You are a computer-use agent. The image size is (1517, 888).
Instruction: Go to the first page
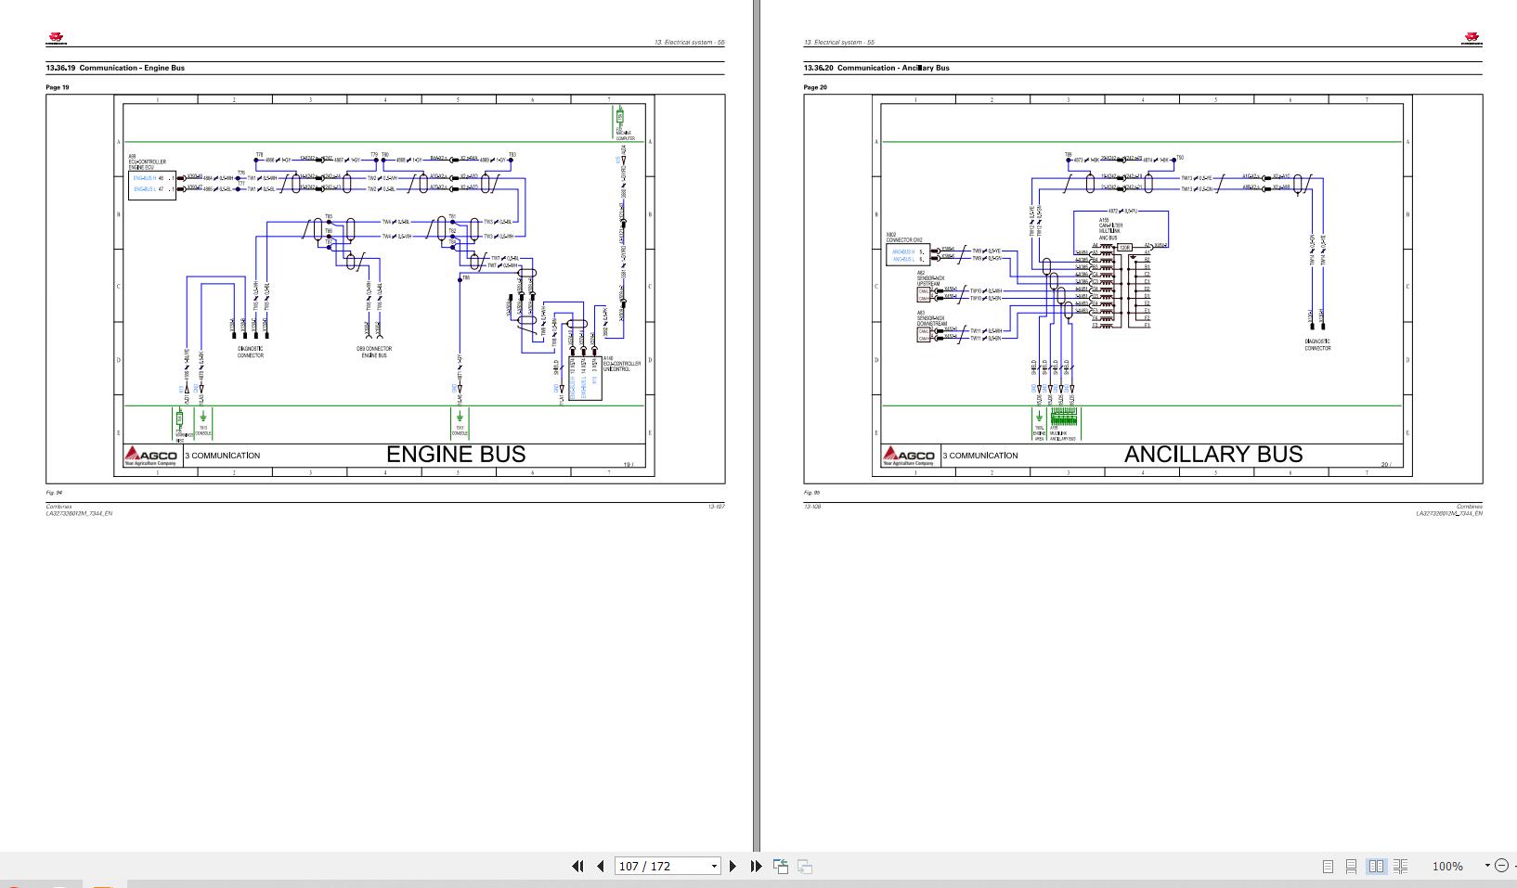[x=577, y=866]
